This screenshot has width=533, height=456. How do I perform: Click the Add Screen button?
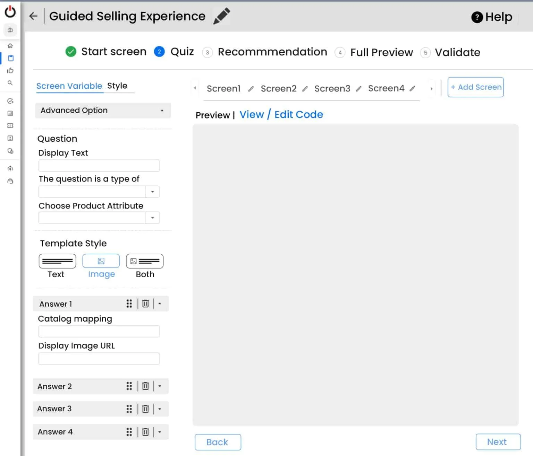475,87
